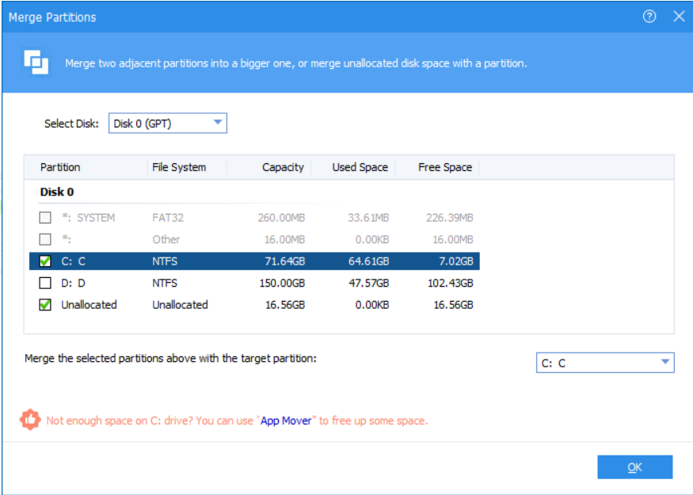Open the help question mark icon
Image resolution: width=693 pixels, height=495 pixels.
(649, 17)
